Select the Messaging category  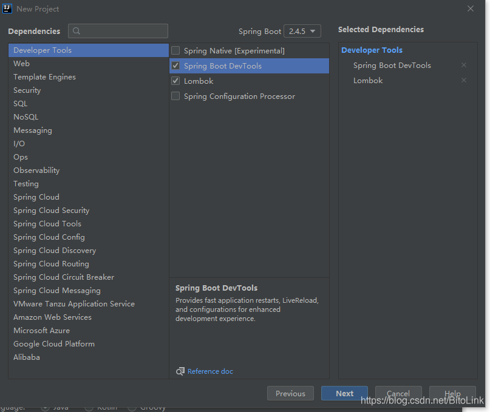(x=89, y=130)
